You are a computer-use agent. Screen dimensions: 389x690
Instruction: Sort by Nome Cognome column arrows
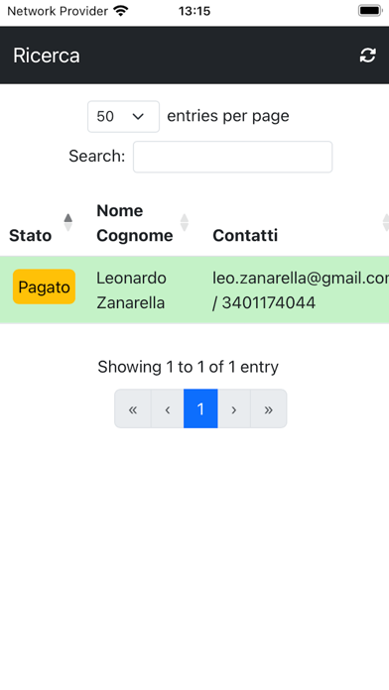click(x=185, y=222)
